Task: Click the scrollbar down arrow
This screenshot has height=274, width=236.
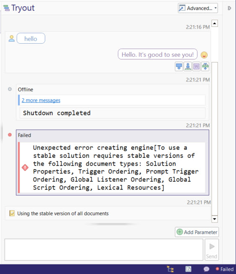Action: pos(215,219)
